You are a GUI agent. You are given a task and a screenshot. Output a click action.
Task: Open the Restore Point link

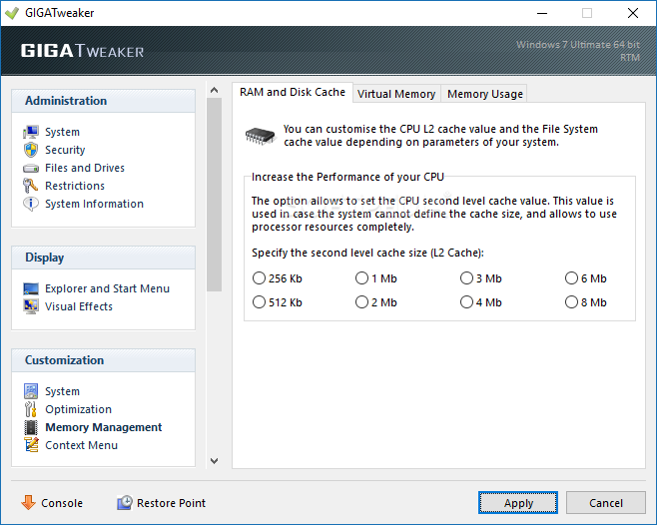[x=171, y=503]
